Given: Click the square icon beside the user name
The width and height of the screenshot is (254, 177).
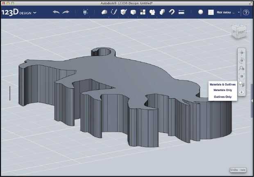Looking at the screenshot, I should (x=211, y=12).
